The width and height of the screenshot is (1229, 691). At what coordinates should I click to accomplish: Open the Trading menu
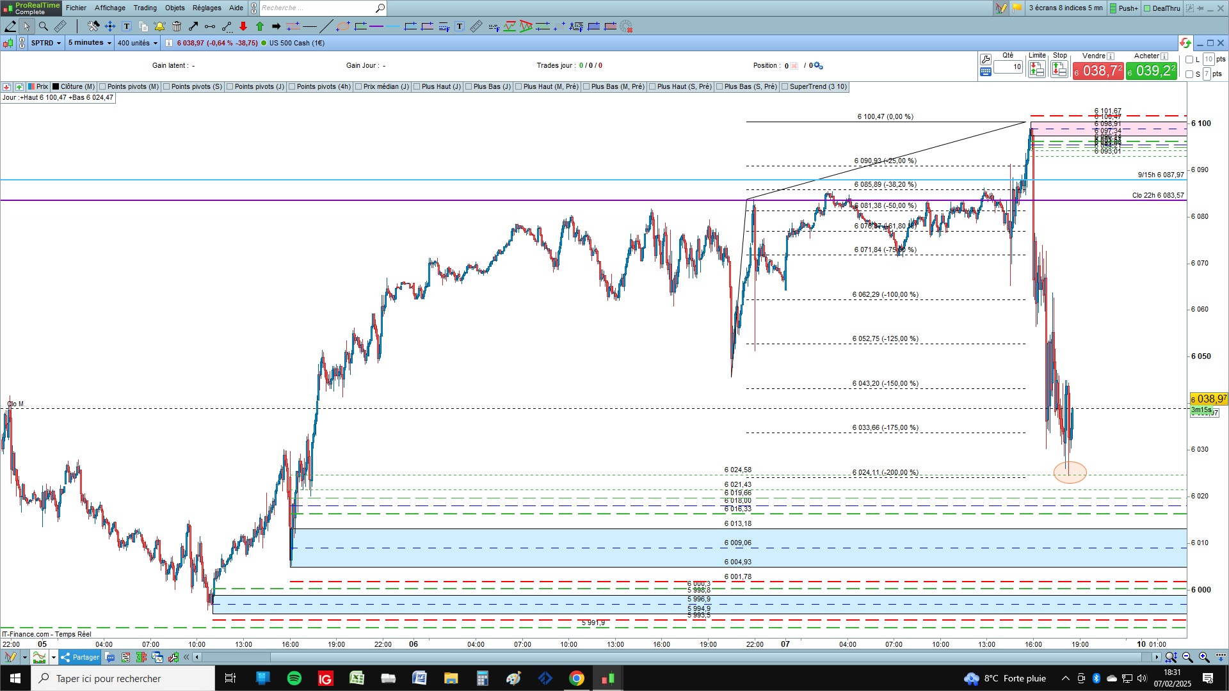(145, 8)
